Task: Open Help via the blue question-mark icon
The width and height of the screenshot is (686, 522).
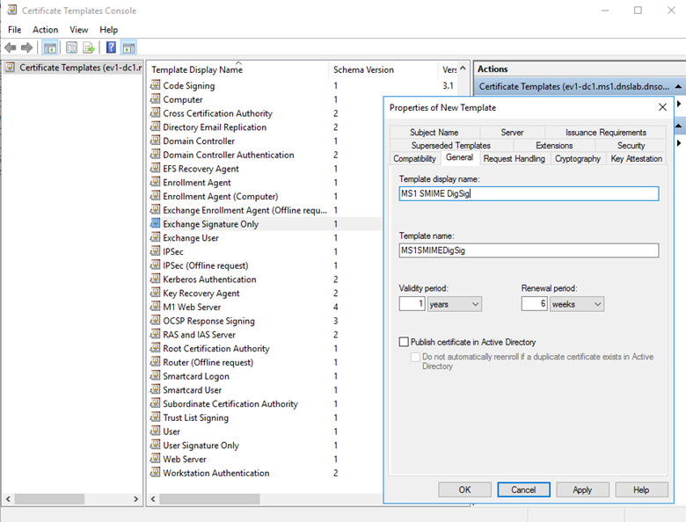Action: (x=111, y=47)
